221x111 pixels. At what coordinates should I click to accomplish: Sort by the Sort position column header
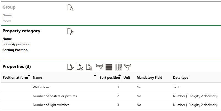pos(109,77)
